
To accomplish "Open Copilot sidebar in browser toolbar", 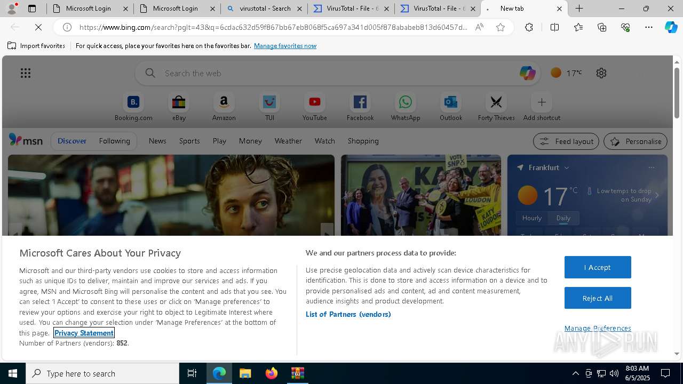I will [671, 27].
